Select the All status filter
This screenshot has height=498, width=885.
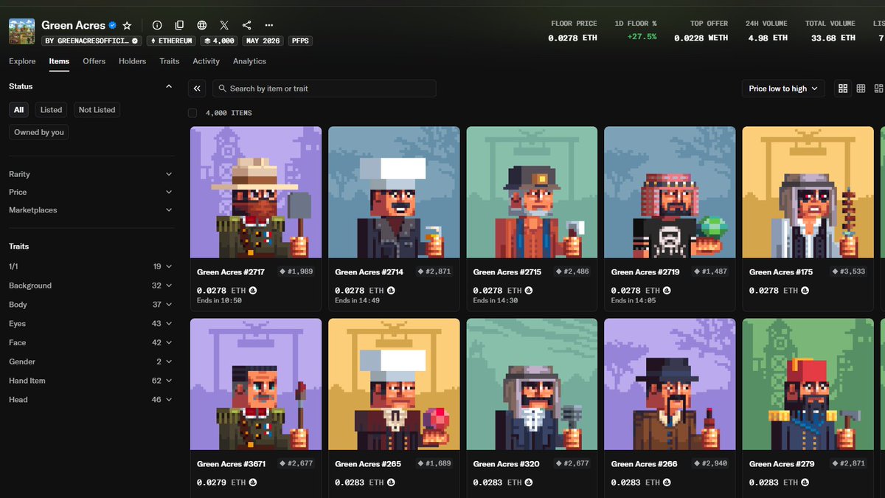click(18, 110)
